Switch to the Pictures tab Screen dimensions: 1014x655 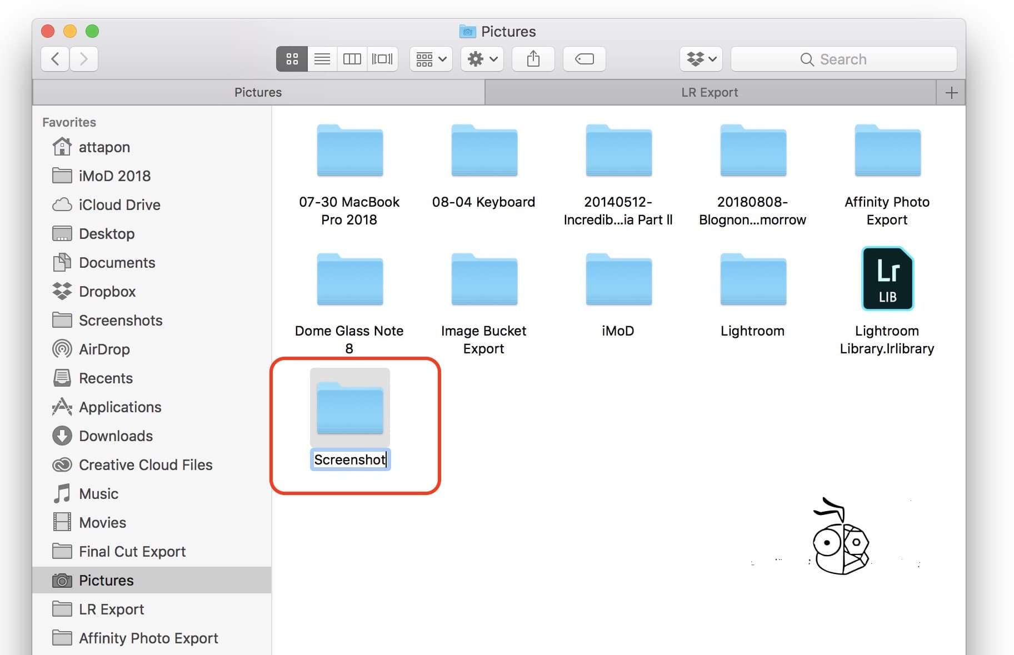[x=258, y=92]
